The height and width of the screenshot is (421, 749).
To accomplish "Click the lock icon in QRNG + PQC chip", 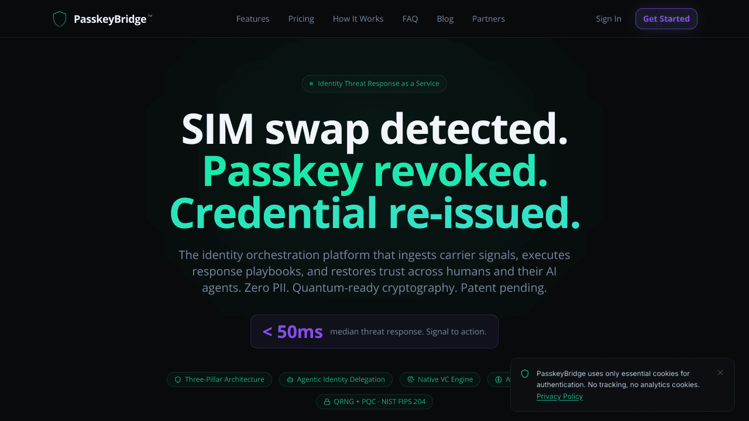I will [x=327, y=402].
